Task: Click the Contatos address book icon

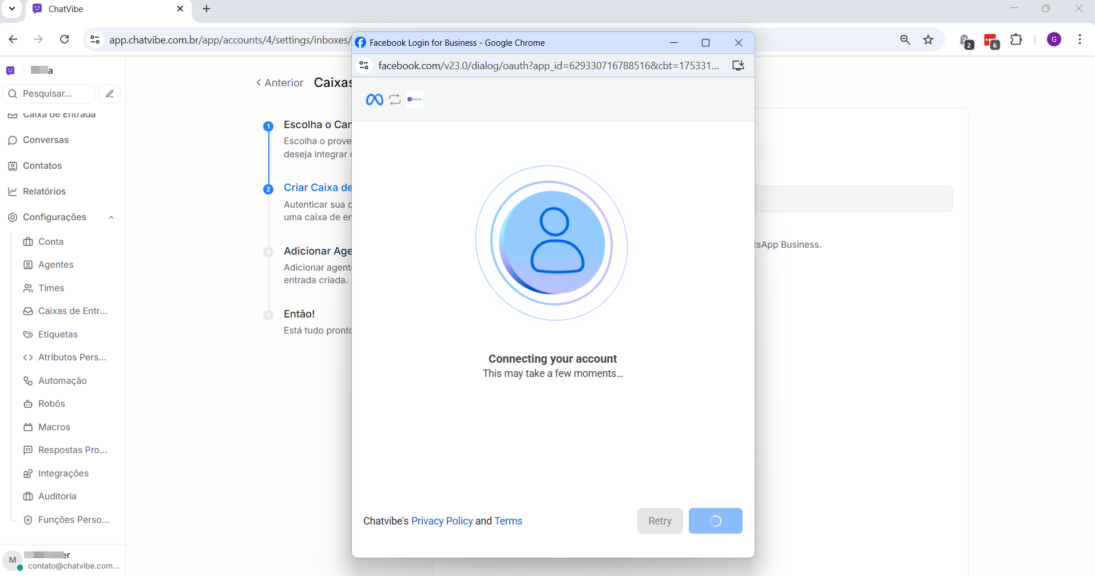Action: coord(13,166)
